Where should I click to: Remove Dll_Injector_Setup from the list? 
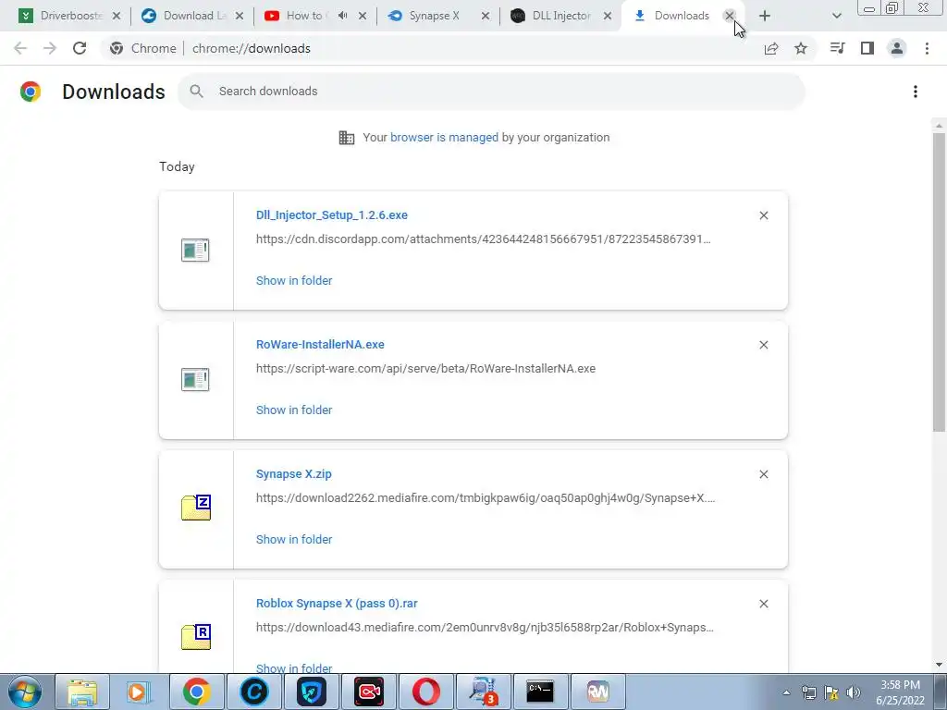763,215
